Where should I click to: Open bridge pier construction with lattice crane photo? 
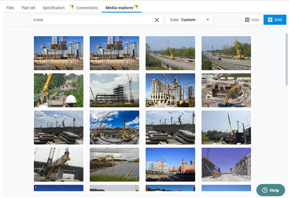(x=59, y=165)
